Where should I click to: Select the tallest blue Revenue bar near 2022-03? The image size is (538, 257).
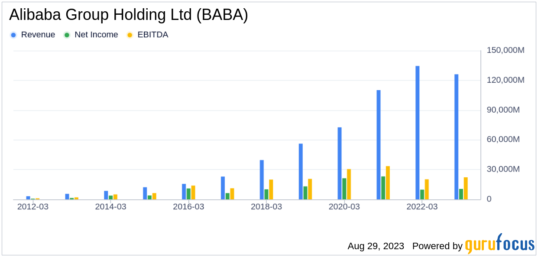(x=418, y=133)
